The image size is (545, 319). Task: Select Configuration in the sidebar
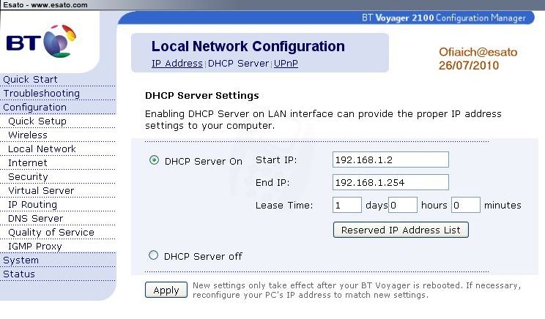pyautogui.click(x=34, y=108)
